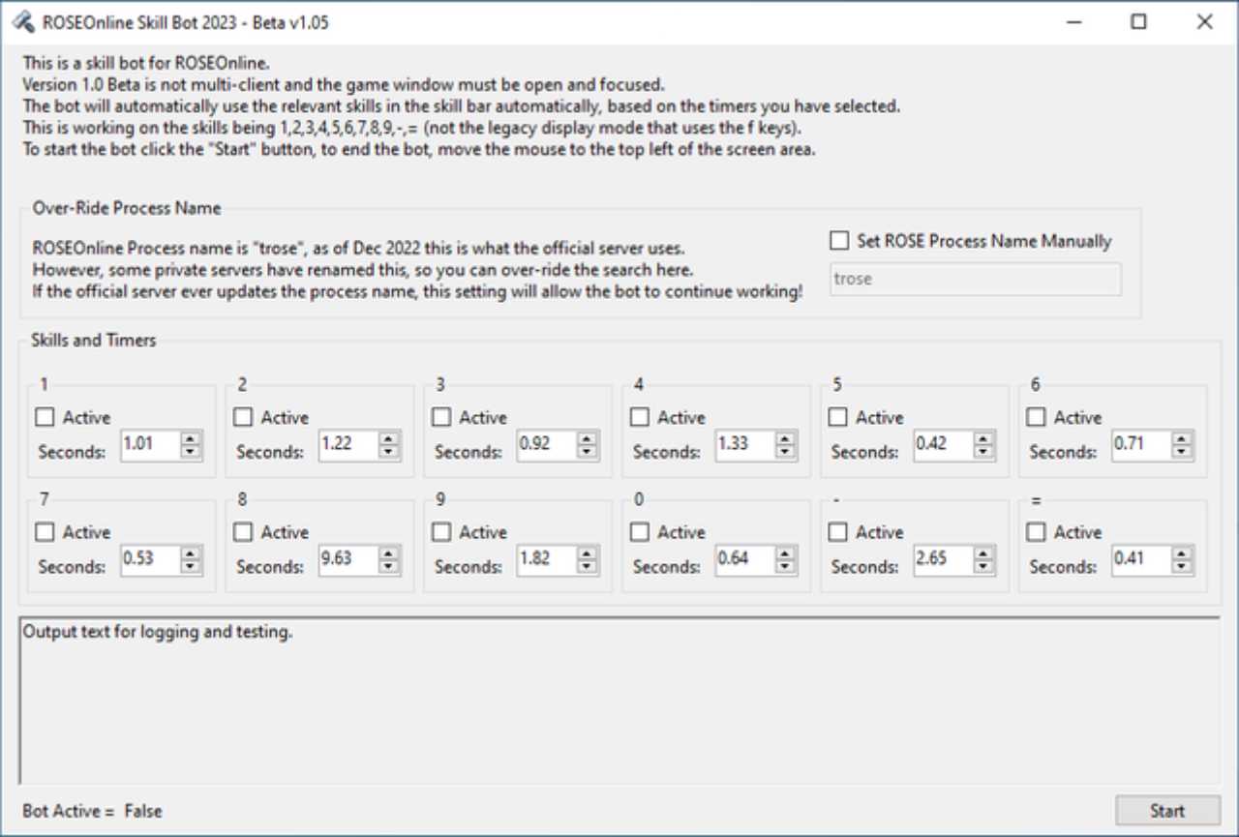Click the 0.64 seconds field for skill 0
The width and height of the screenshot is (1239, 837).
(x=745, y=559)
